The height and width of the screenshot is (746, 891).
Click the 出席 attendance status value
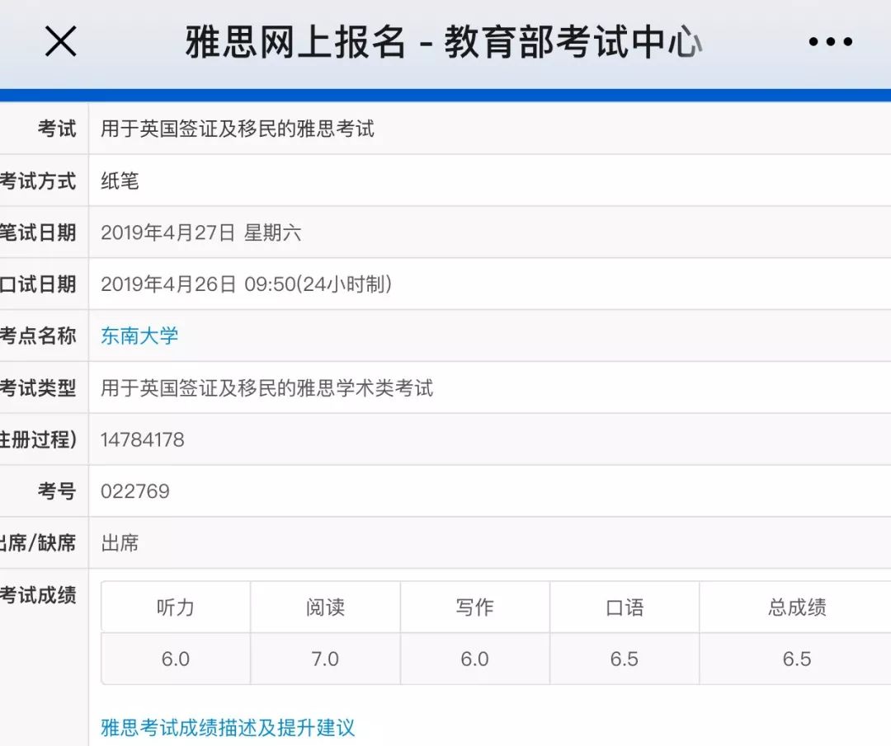tap(120, 543)
